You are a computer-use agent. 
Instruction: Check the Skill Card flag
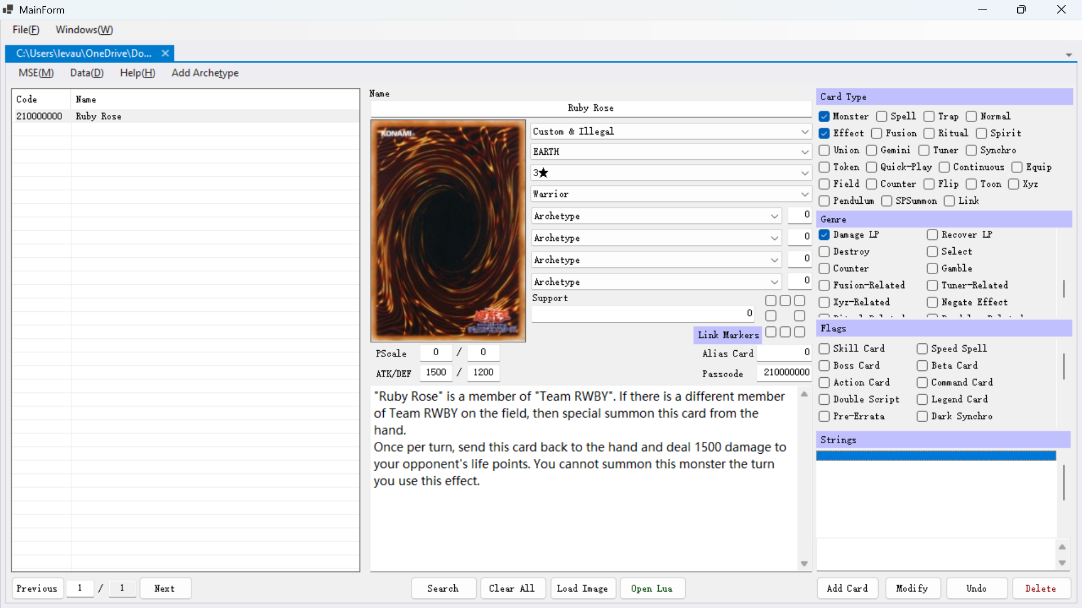pos(824,348)
